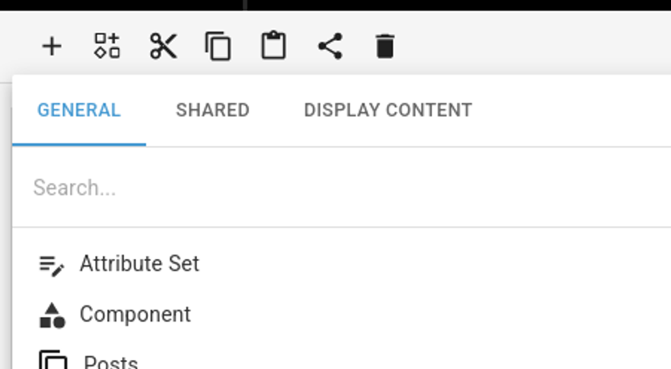Click the scissors cut icon
671x369 pixels.
click(x=163, y=47)
